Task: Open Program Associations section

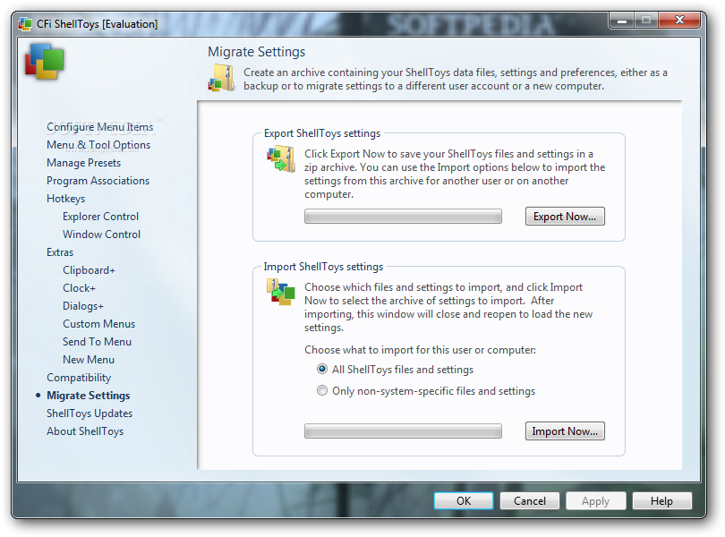Action: coord(98,181)
